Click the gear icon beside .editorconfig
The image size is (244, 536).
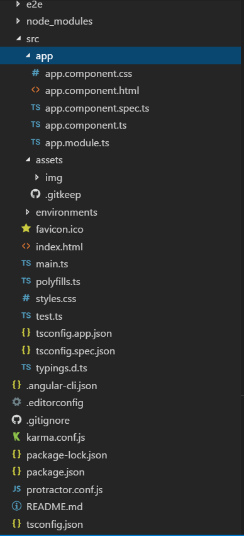tap(16, 402)
